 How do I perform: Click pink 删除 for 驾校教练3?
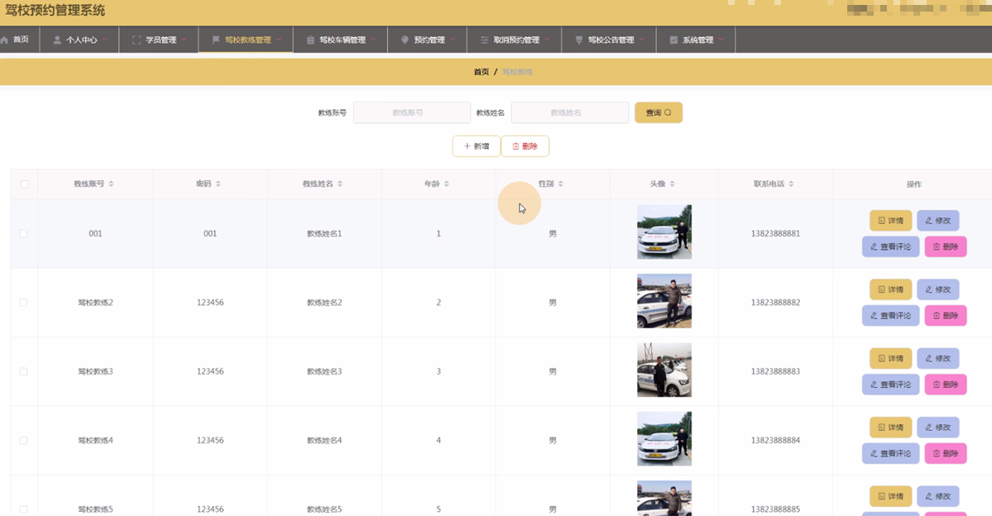coord(946,385)
